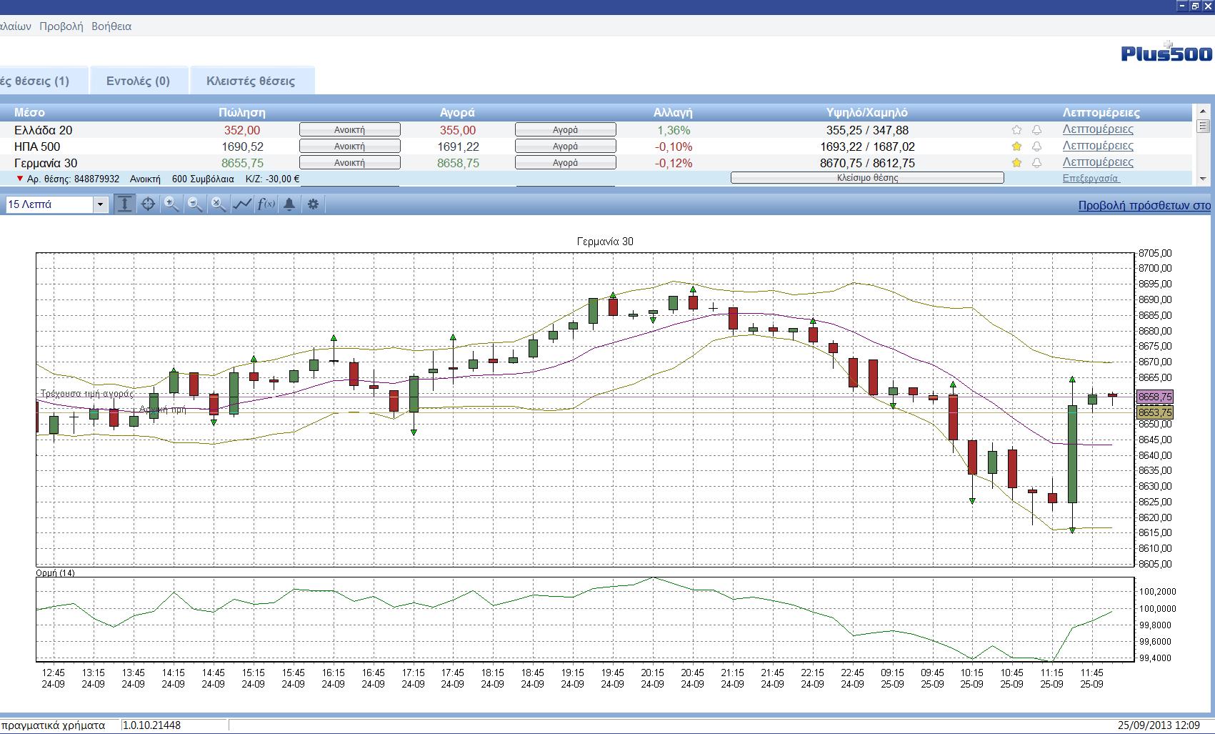Viewport: 1215px width, 734px height.
Task: Zoom out of the chart
Action: tap(195, 204)
